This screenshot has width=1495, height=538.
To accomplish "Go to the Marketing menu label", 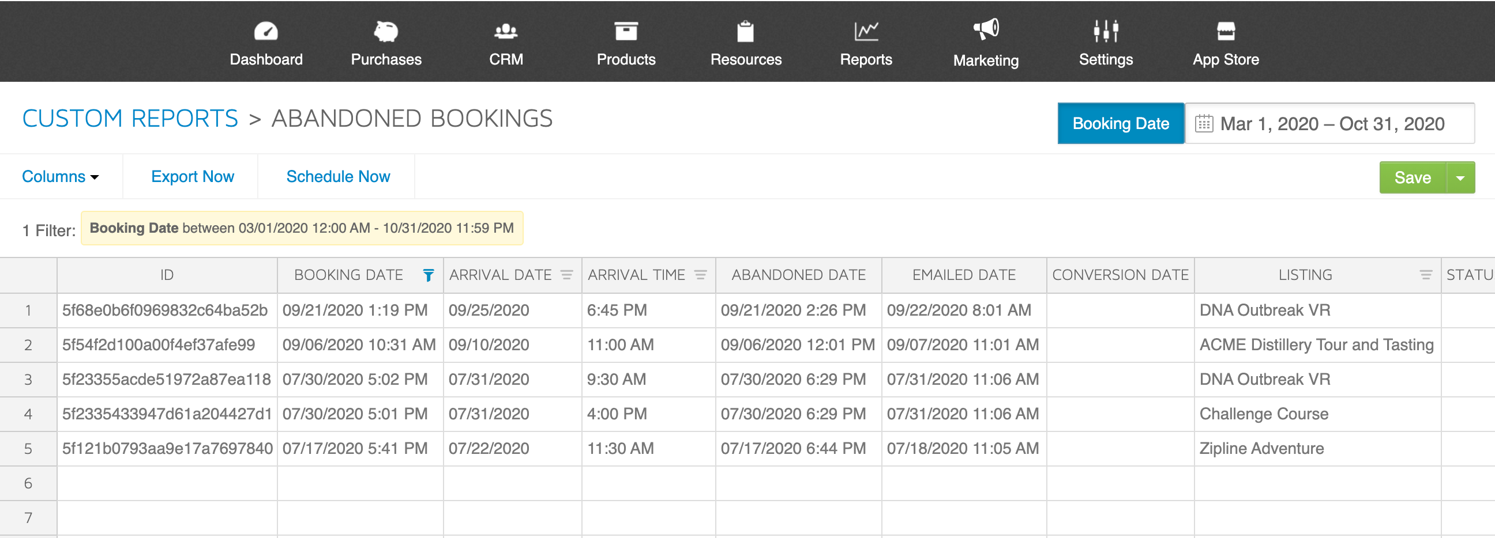I will (986, 60).
